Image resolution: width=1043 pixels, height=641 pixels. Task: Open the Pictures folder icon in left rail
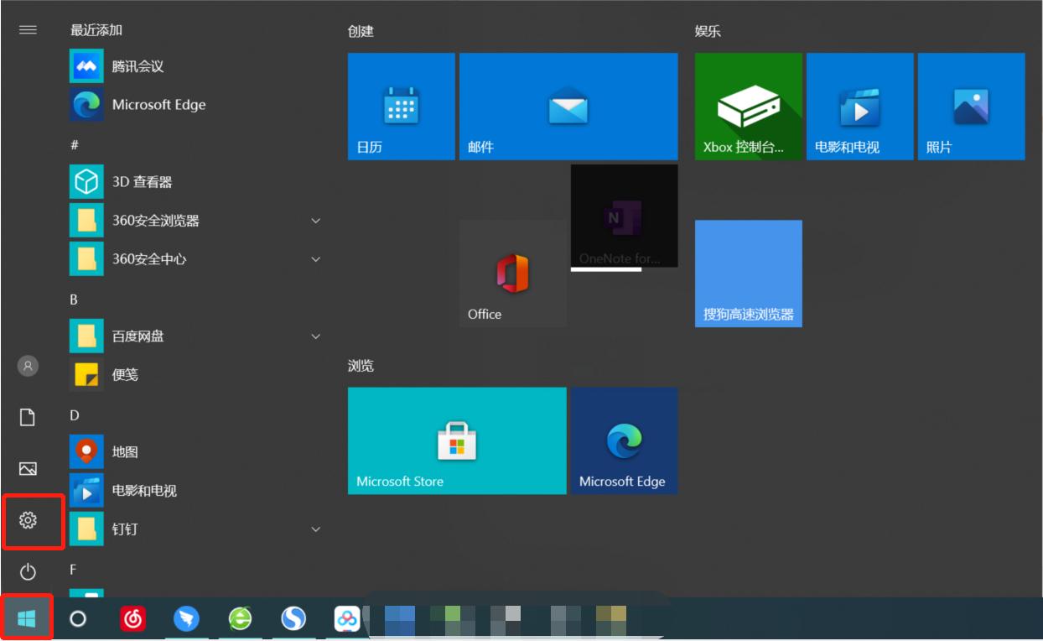tap(28, 469)
